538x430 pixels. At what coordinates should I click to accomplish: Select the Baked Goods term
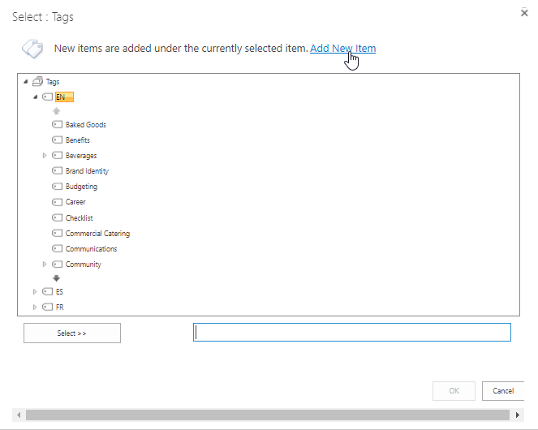pos(86,125)
